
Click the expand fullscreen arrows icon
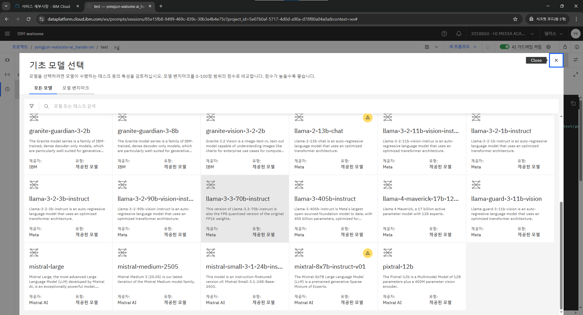[x=576, y=75]
